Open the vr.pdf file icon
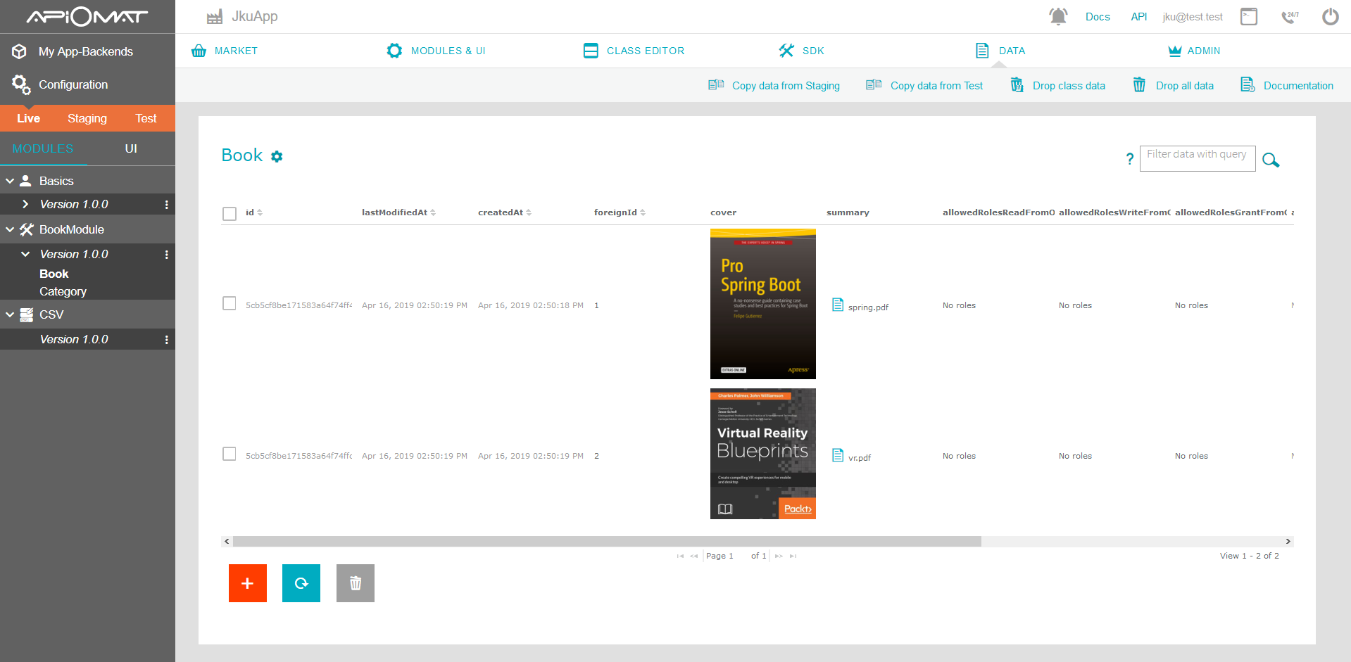 pyautogui.click(x=838, y=455)
